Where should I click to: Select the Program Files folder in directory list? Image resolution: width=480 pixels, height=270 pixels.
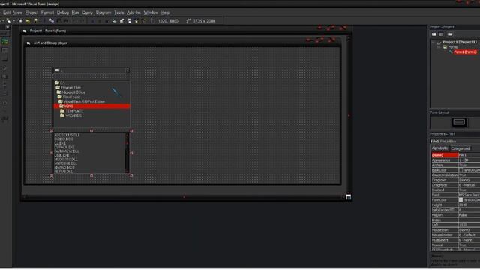point(68,88)
